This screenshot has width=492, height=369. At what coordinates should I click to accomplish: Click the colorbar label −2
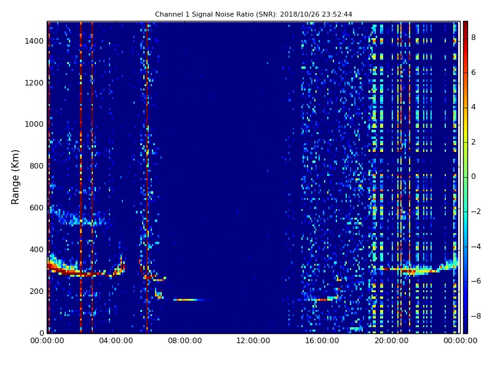[x=476, y=212]
